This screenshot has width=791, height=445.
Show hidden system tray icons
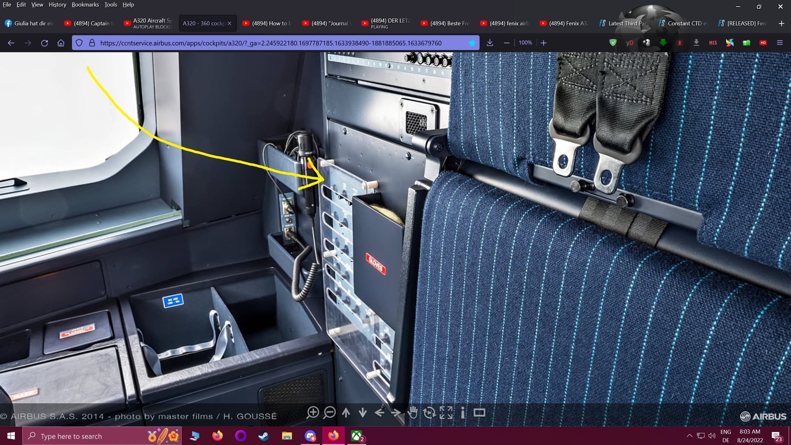click(x=689, y=436)
